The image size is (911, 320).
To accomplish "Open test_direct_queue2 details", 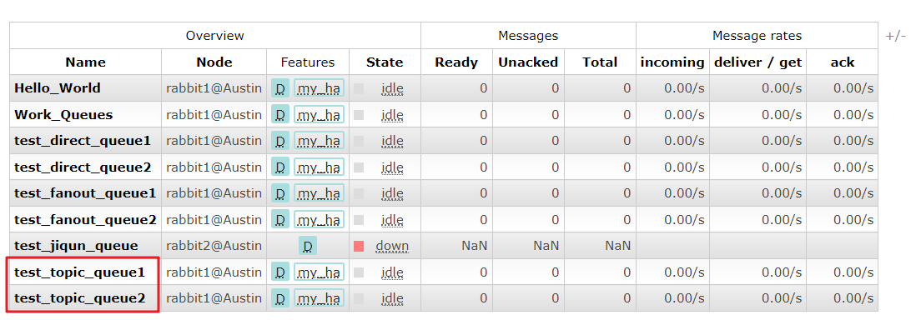I will click(x=83, y=167).
